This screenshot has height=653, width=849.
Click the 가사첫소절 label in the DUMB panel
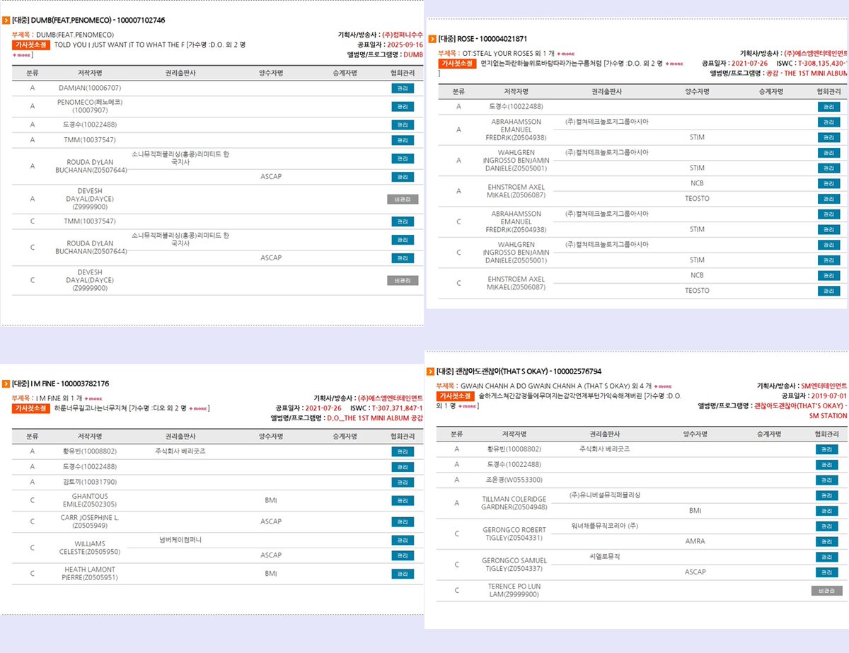coord(32,45)
